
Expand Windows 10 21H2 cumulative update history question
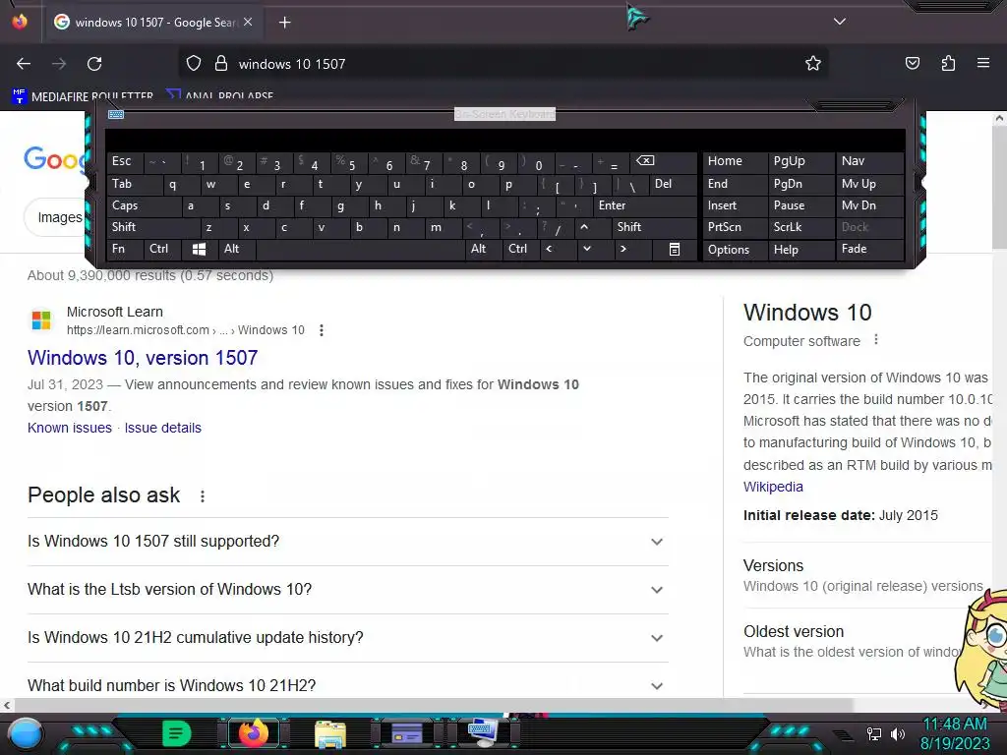click(347, 637)
